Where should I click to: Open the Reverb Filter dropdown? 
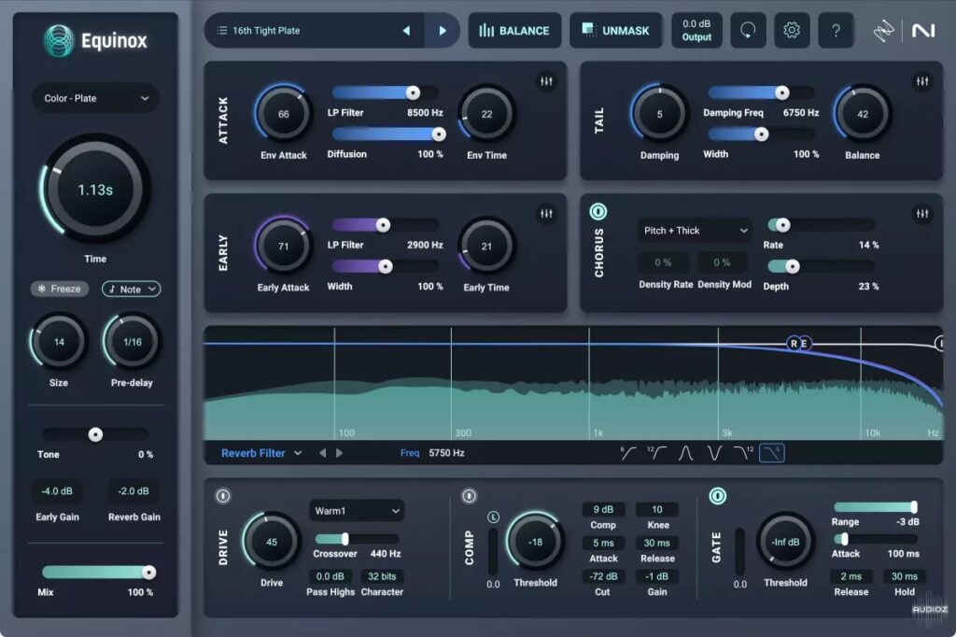261,453
